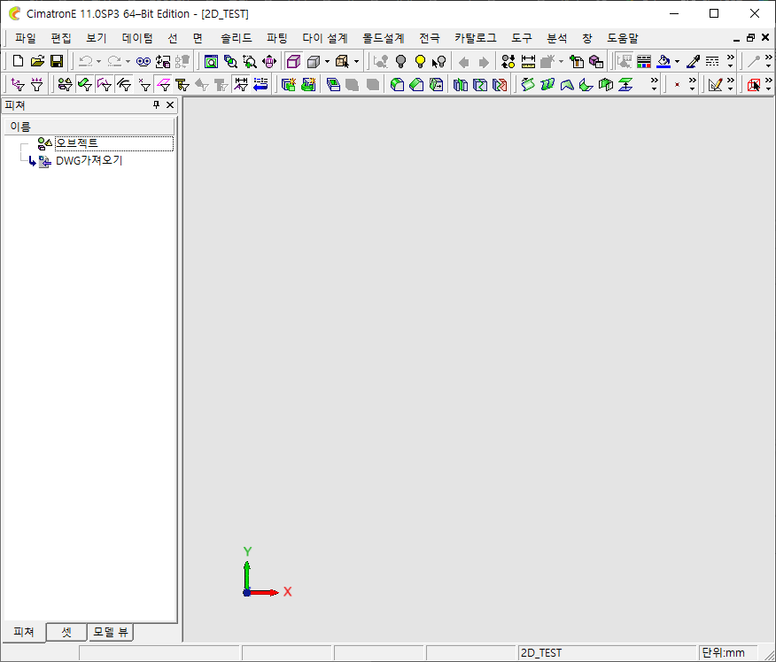Click the Redo arrow icon
The image size is (776, 662).
(x=114, y=61)
